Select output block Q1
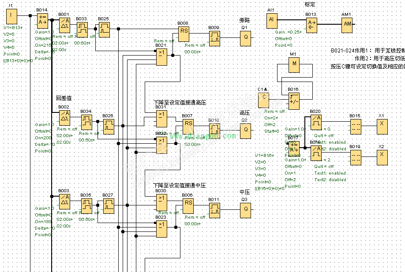 (x=246, y=38)
